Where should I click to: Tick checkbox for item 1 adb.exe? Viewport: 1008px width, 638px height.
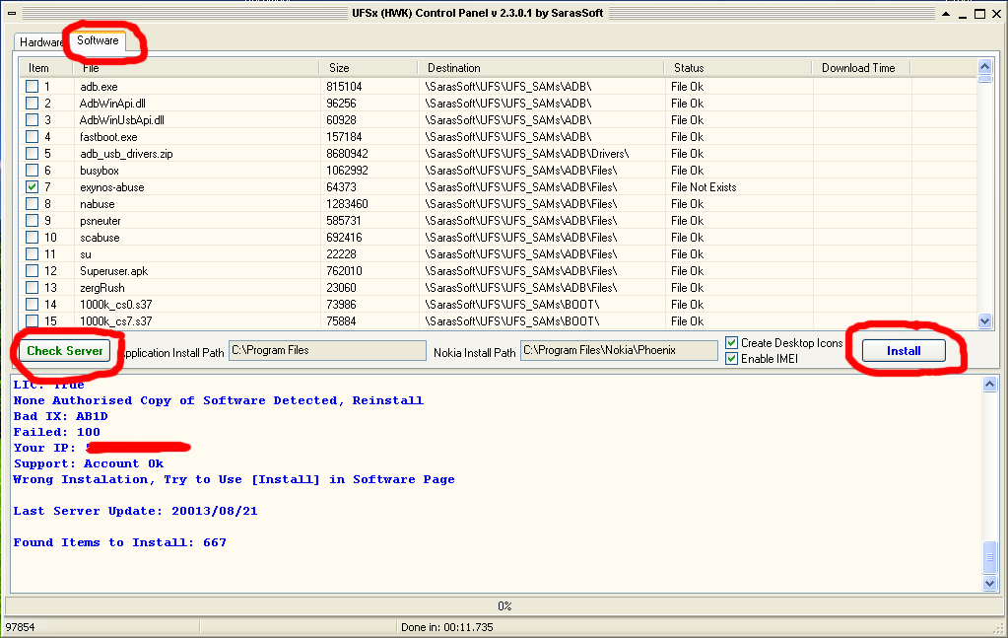(x=33, y=86)
